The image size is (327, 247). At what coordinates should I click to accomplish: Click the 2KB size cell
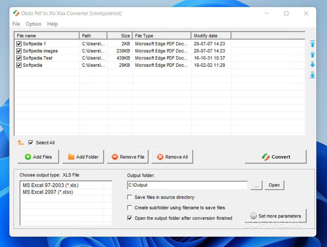(126, 44)
